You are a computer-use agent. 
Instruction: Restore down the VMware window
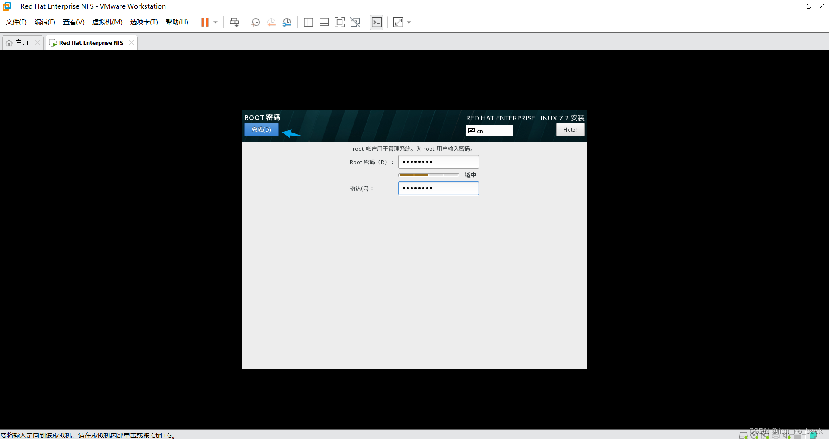pyautogui.click(x=809, y=6)
